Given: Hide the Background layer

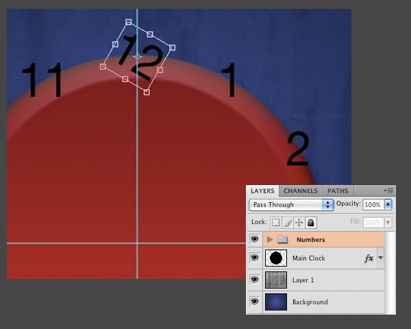Looking at the screenshot, I should pos(254,302).
